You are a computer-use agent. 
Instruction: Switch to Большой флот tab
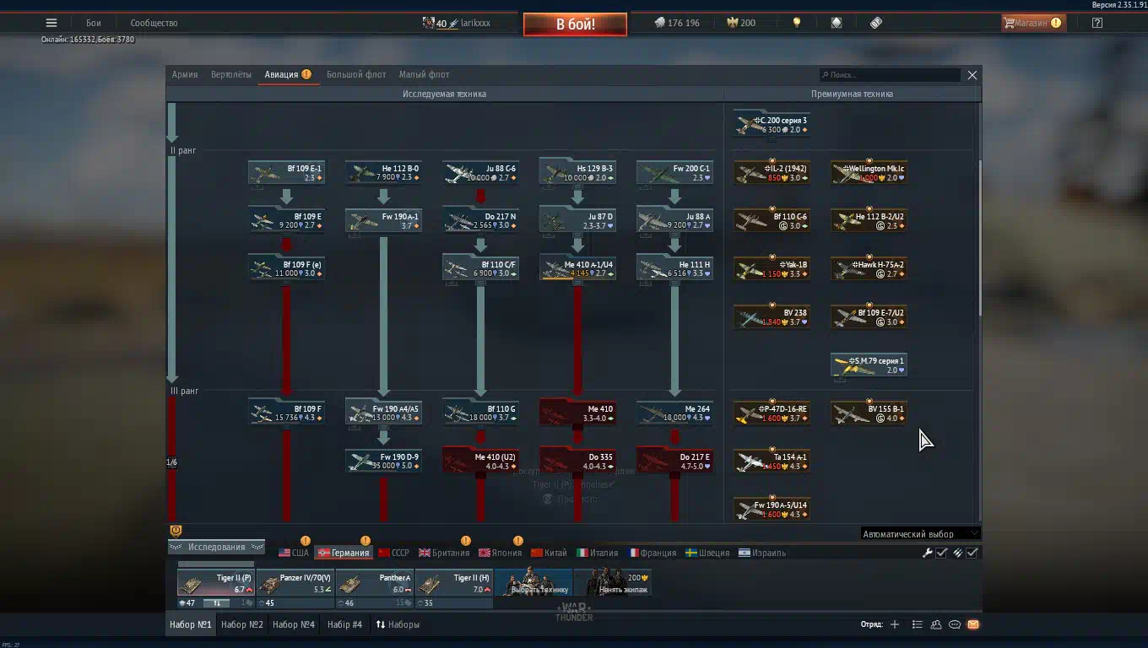[x=356, y=74]
